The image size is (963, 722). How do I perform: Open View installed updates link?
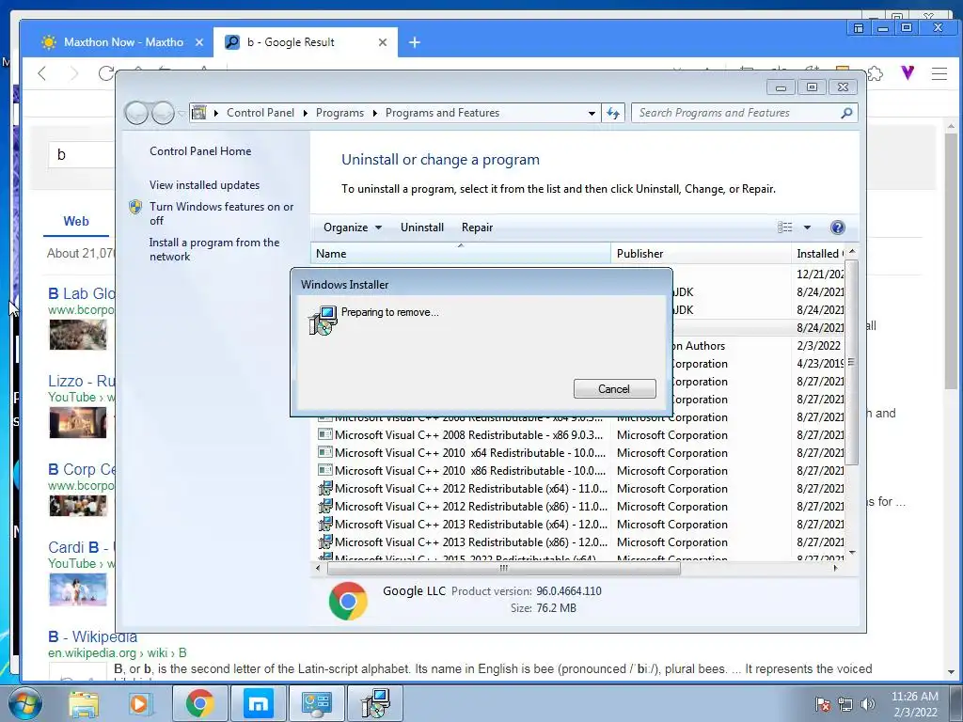[x=204, y=185]
